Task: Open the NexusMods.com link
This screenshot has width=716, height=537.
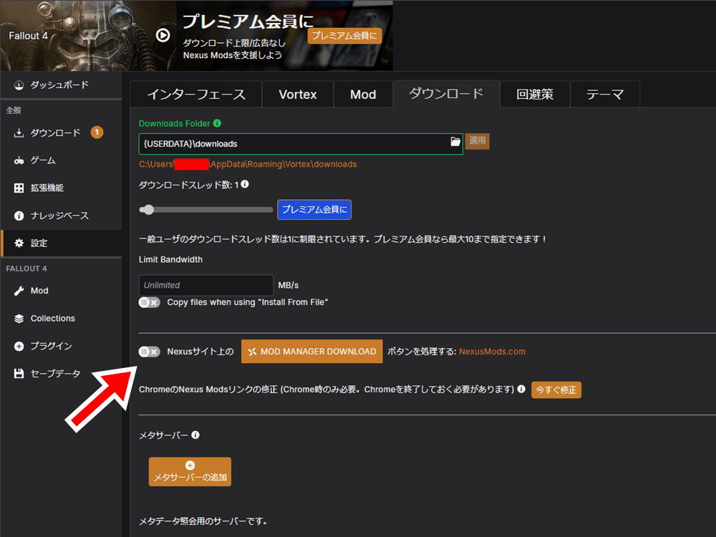Action: click(x=493, y=352)
